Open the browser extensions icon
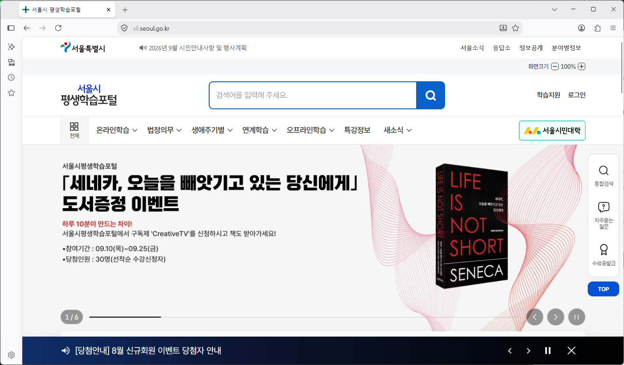This screenshot has width=624, height=365. coord(597,28)
